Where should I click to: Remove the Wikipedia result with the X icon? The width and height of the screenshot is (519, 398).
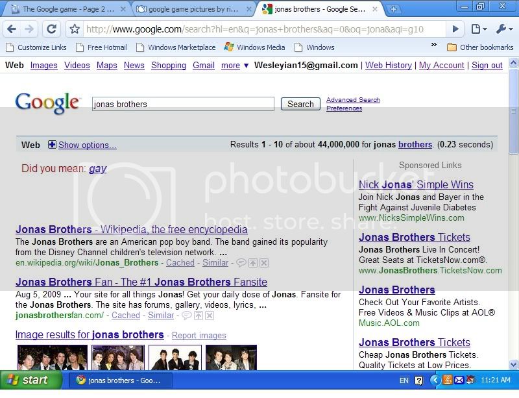[264, 263]
